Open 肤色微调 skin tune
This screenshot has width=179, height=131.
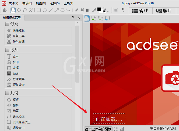coord(16,42)
